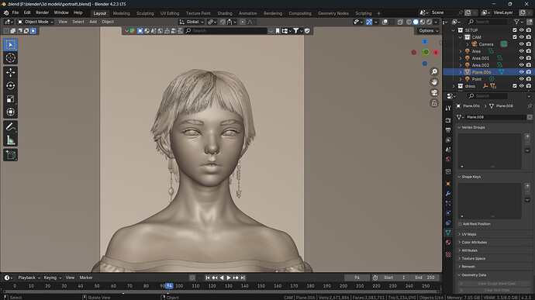
Task: Click the lock camera to view icon
Action: 434,103
